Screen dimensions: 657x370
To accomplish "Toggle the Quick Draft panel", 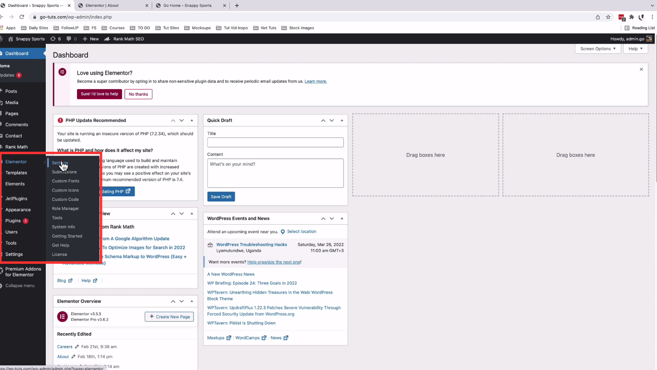I will (x=342, y=120).
